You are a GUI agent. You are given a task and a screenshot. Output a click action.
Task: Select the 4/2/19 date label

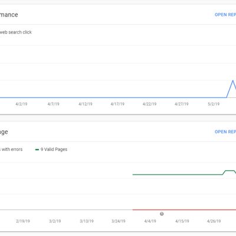[21, 104]
